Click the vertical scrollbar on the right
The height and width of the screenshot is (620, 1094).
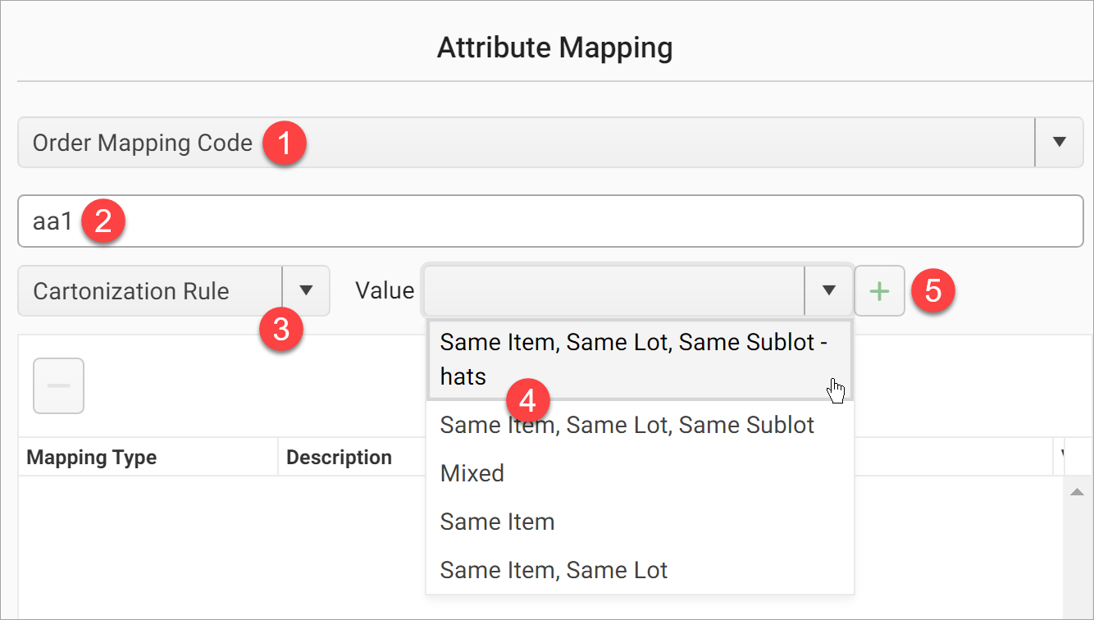click(1078, 549)
